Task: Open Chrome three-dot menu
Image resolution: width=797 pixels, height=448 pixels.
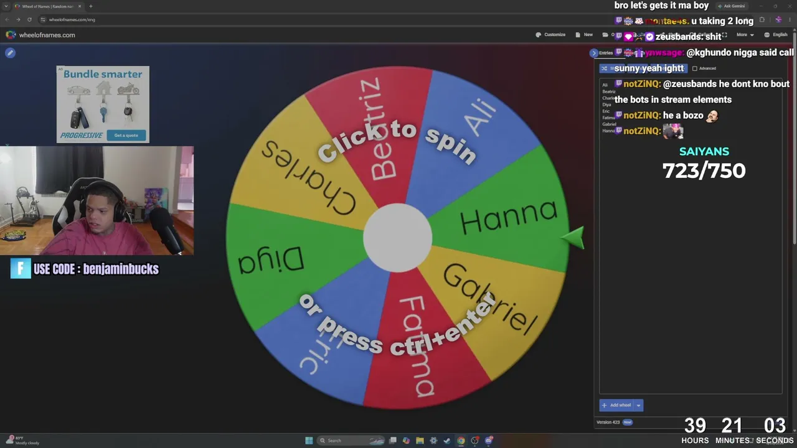Action: 790,19
